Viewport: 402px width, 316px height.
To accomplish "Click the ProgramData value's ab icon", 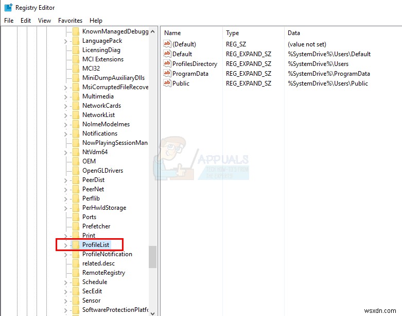I will [167, 73].
